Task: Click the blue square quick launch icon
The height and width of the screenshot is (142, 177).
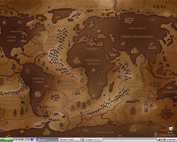Action: (x=32, y=140)
